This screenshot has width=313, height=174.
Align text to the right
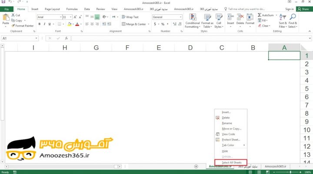(97, 24)
